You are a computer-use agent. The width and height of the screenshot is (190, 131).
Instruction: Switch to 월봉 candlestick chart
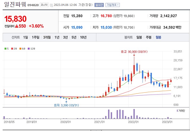(x=158, y=37)
